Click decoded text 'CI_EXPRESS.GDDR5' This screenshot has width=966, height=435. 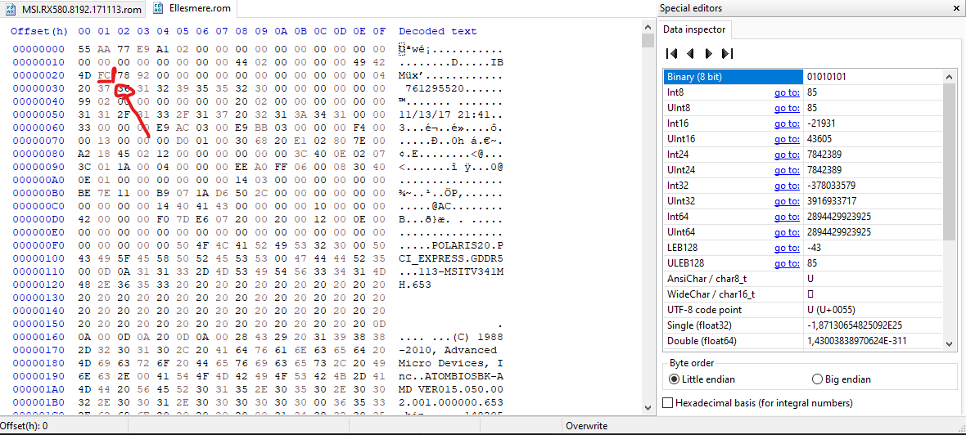point(451,258)
